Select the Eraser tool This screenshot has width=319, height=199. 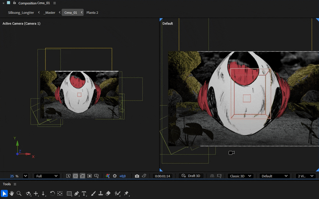click(108, 193)
